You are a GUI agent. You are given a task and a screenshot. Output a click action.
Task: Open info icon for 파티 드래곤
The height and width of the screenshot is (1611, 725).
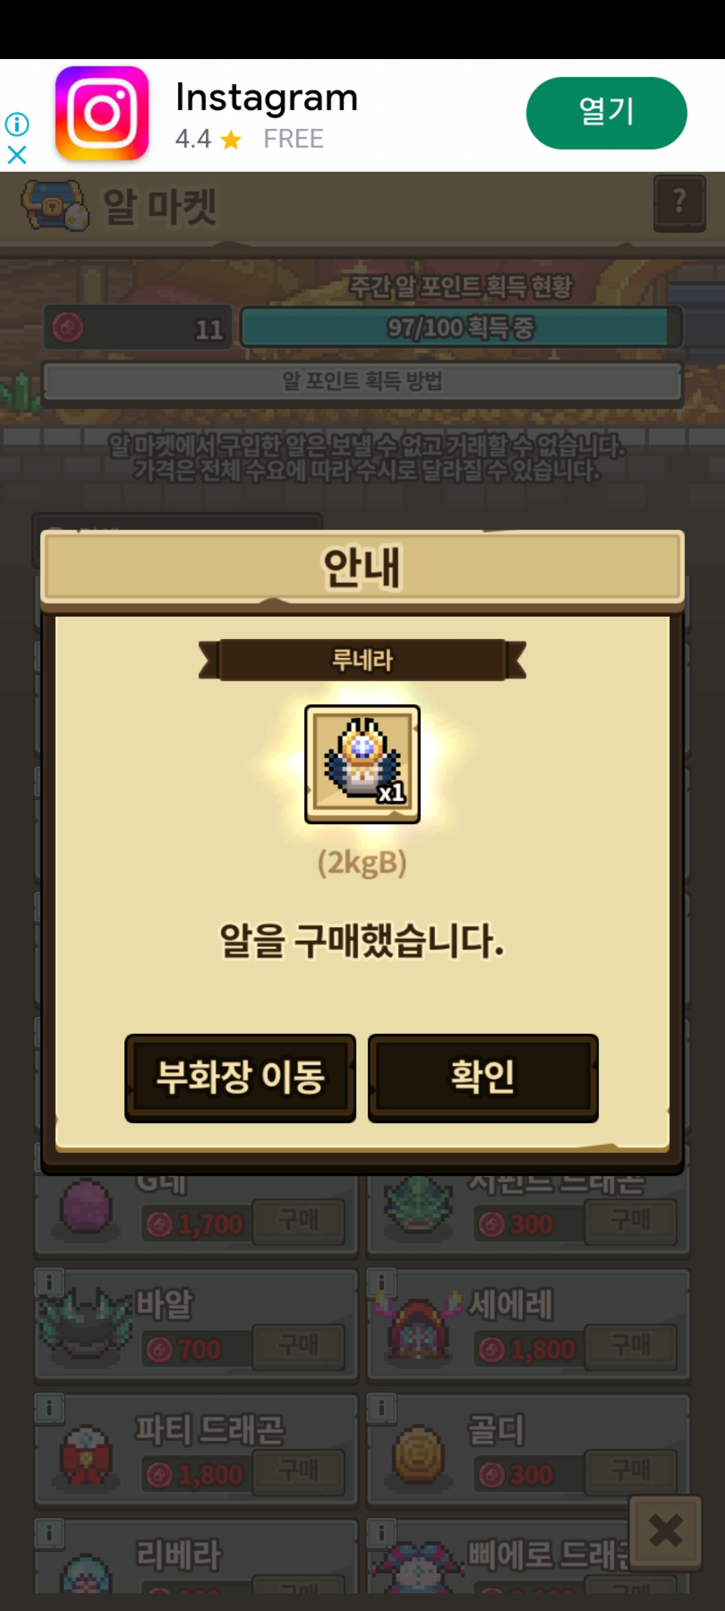coord(49,1408)
